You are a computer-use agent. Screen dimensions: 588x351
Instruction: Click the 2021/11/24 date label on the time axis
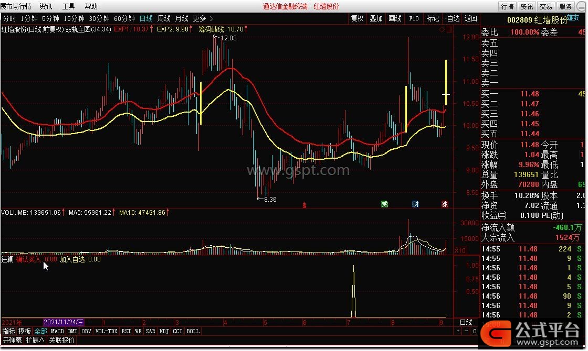[64, 322]
